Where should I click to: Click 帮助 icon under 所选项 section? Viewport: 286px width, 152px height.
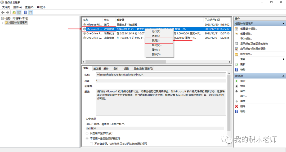[236, 111]
